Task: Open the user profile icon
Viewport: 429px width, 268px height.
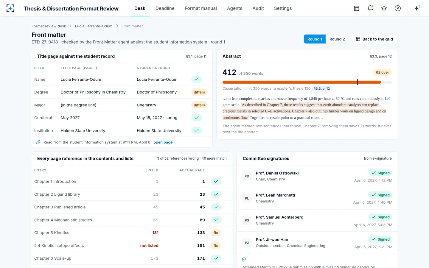Action: [398, 8]
